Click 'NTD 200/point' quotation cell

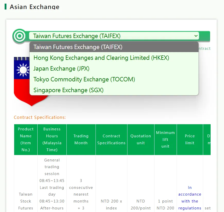click(141, 205)
